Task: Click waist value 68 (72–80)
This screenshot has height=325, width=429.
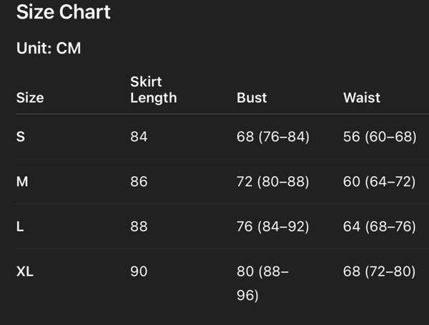Action: 380,272
